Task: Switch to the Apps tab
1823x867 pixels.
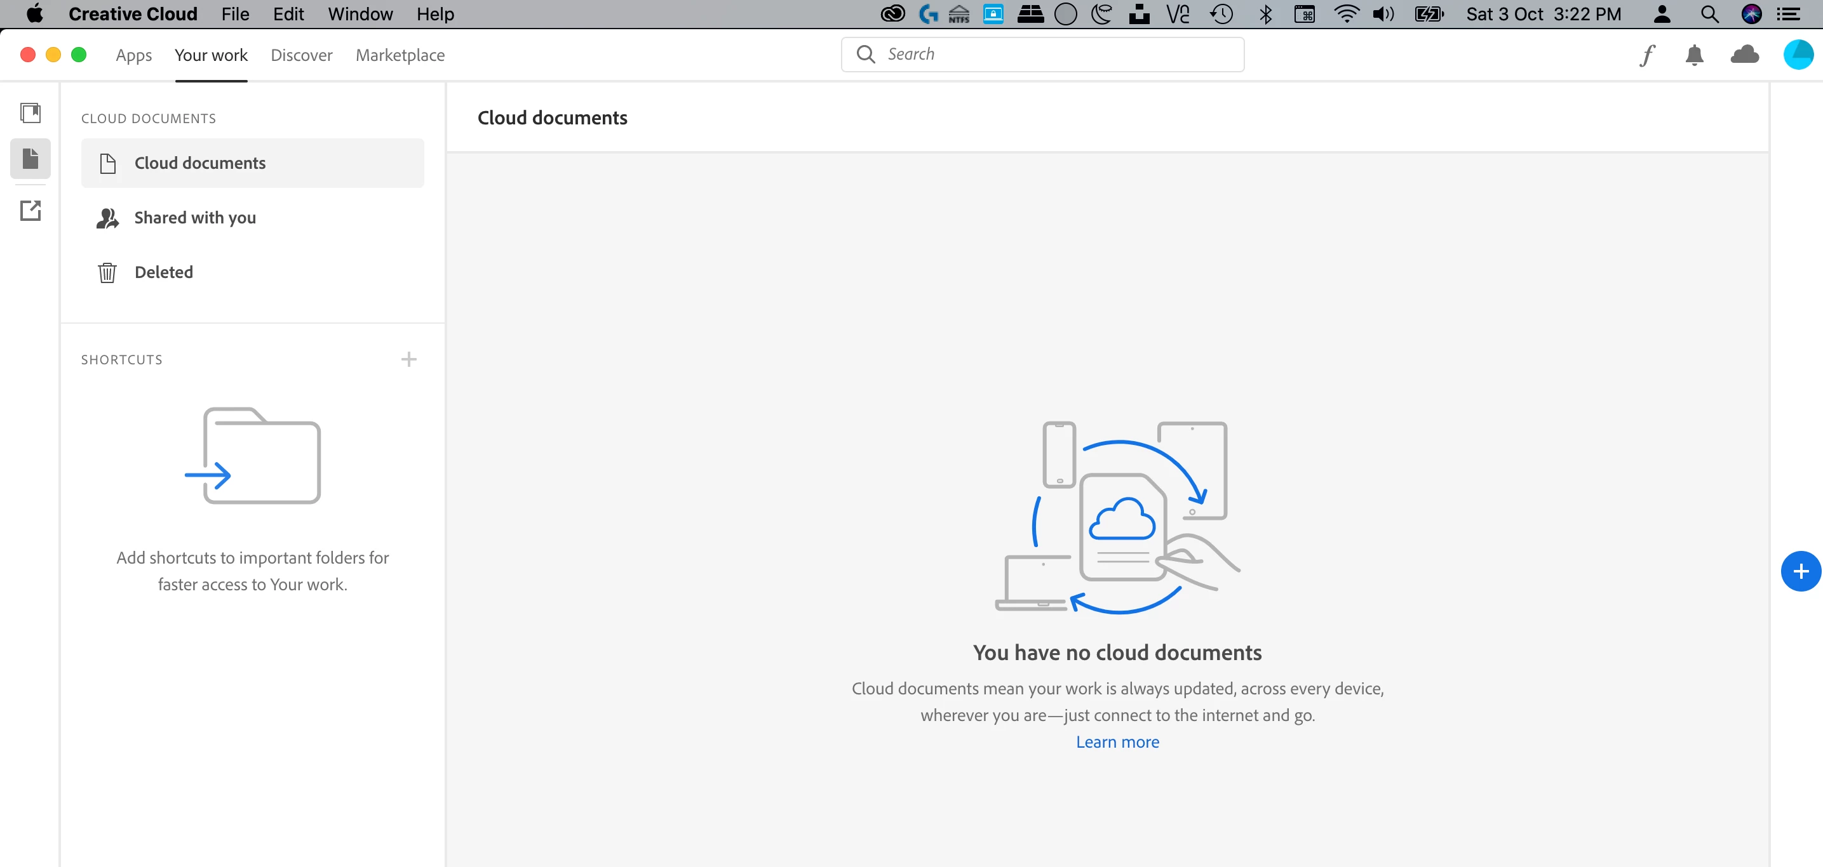Action: [x=134, y=55]
